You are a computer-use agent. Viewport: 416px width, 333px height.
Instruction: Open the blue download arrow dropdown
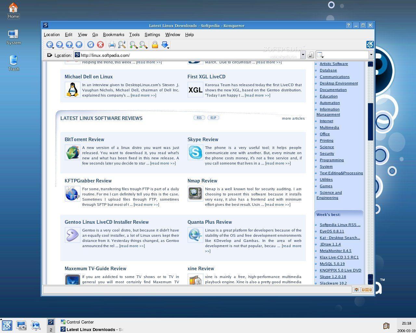point(165,45)
